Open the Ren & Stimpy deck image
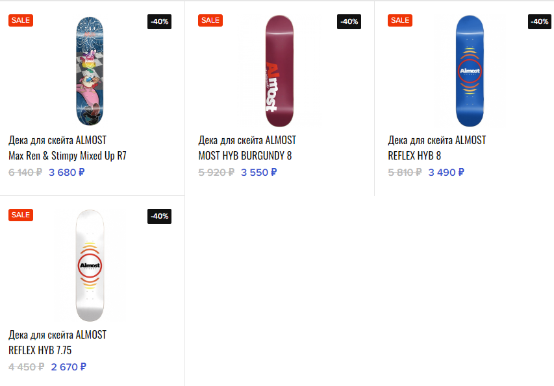 [90, 71]
